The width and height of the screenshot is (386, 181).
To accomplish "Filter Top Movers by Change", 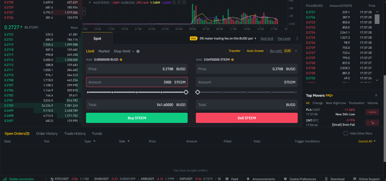I will tap(318, 103).
